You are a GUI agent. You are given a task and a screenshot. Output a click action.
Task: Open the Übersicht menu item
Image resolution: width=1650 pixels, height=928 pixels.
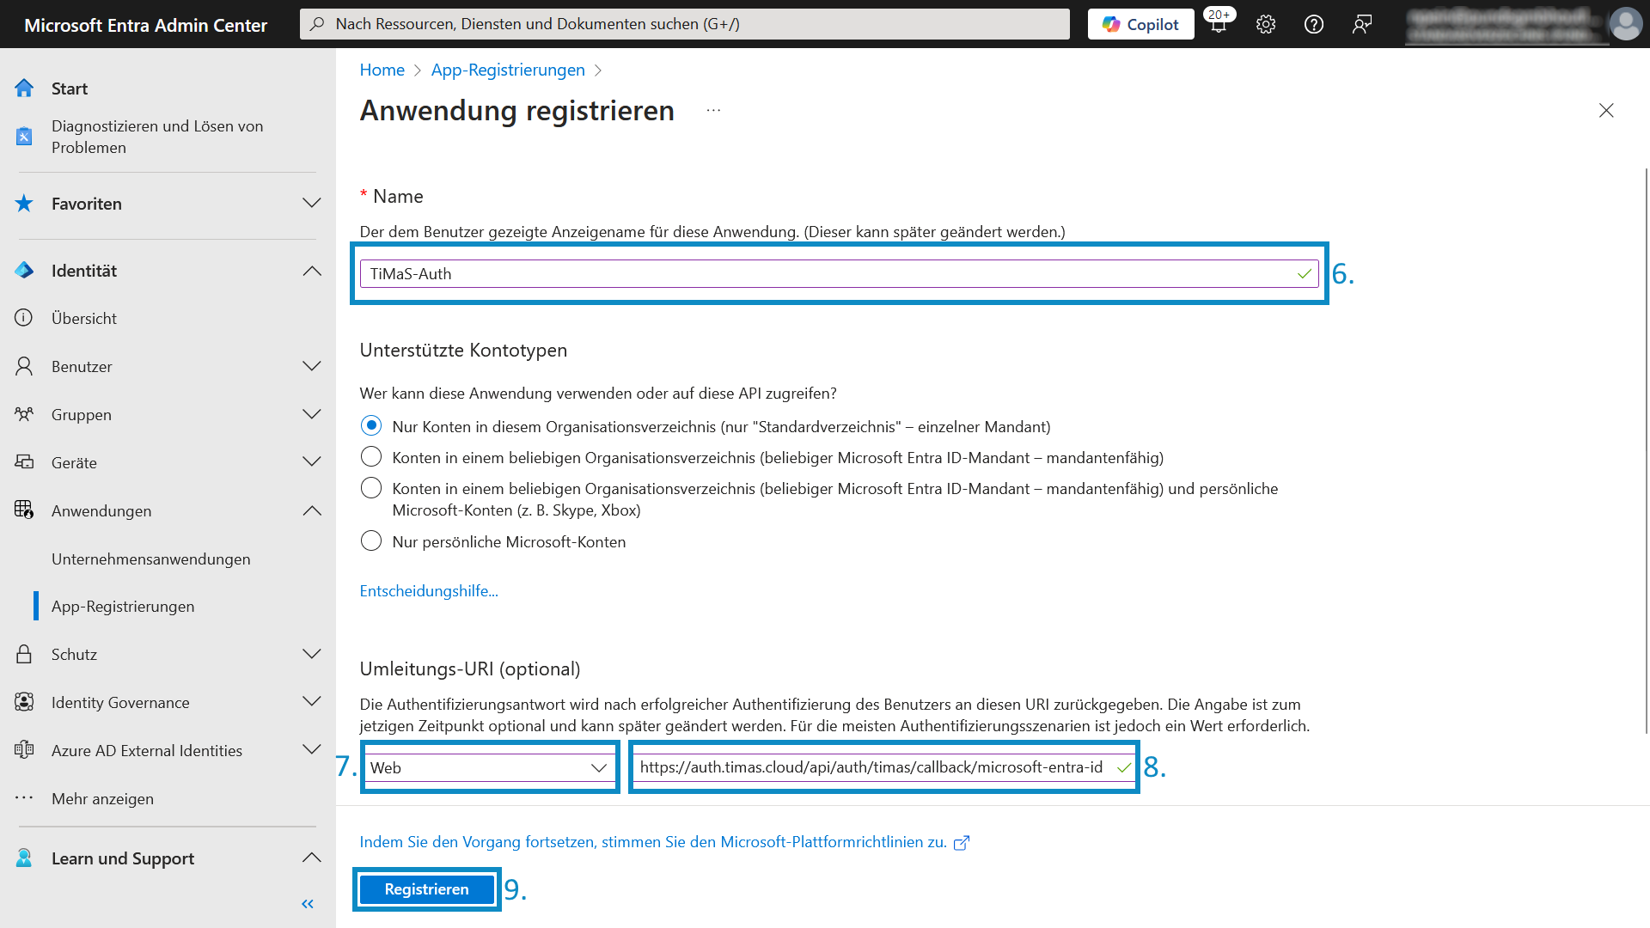(x=84, y=318)
